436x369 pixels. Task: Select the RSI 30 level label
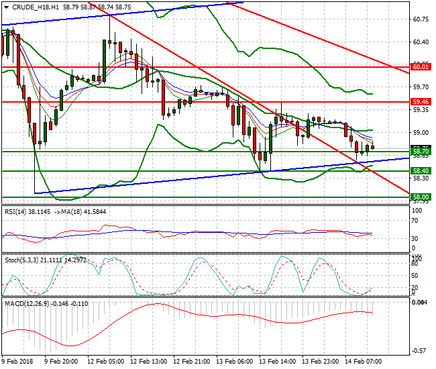coord(415,239)
